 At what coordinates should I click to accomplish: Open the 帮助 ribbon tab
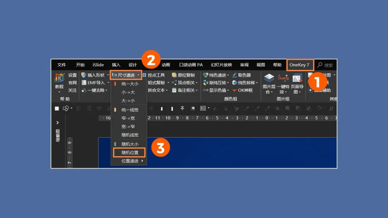click(277, 65)
